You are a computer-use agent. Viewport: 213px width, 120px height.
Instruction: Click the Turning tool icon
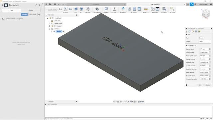[x=106, y=9]
